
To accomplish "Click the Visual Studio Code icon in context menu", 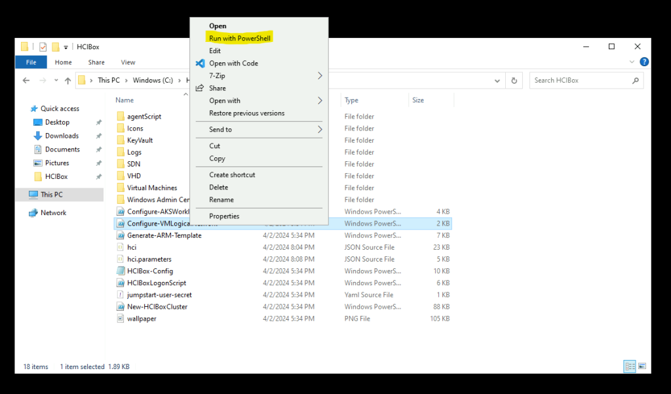I will pyautogui.click(x=200, y=64).
